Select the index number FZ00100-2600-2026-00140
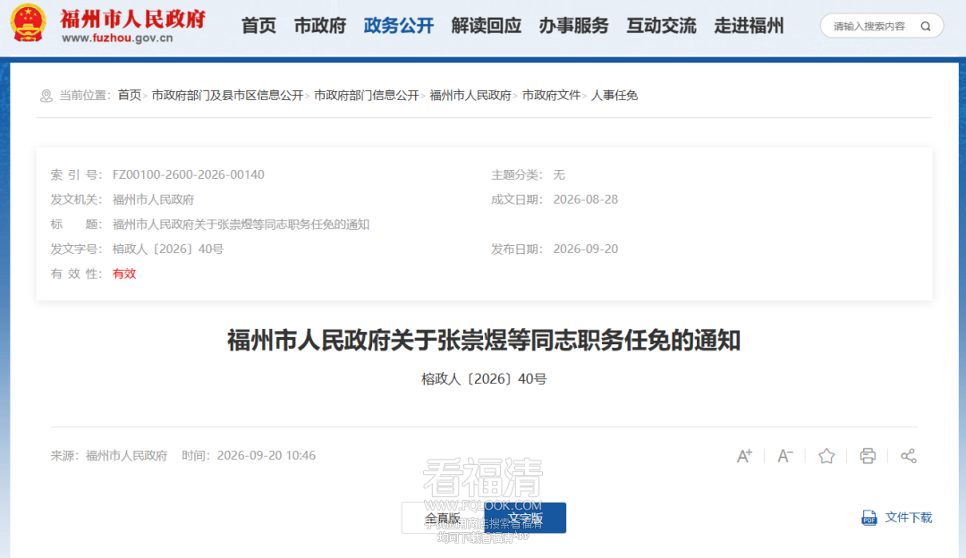This screenshot has height=558, width=966. [189, 175]
